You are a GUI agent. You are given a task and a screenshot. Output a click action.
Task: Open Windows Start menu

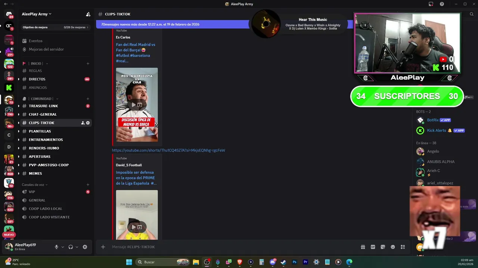129,262
